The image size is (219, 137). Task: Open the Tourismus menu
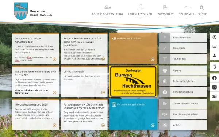point(187,14)
